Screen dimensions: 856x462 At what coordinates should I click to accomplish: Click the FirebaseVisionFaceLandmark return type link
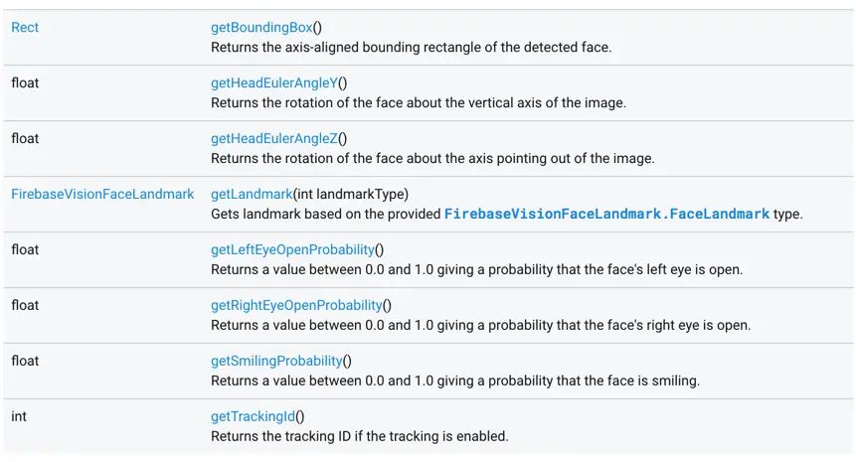click(x=102, y=194)
